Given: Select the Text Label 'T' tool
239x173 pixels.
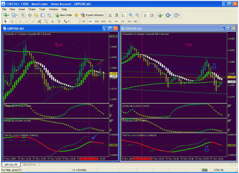Looking at the screenshot, I should 59,21.
